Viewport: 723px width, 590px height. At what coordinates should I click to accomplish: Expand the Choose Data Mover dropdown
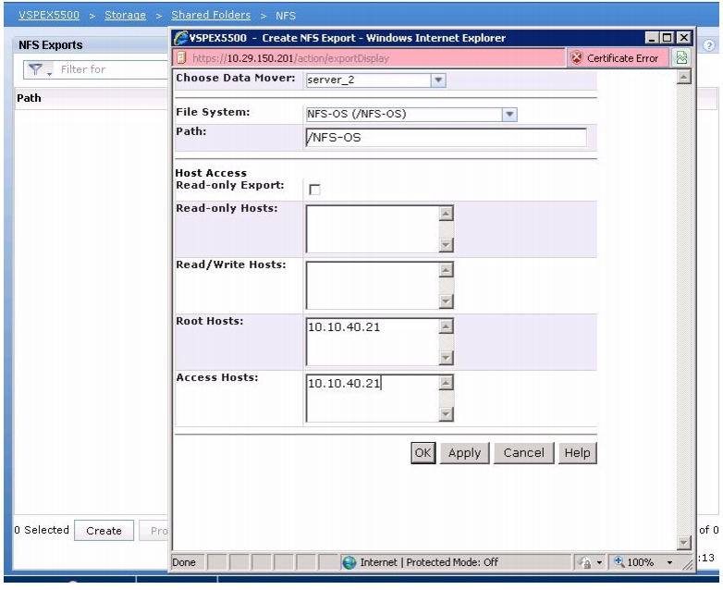pyautogui.click(x=438, y=80)
